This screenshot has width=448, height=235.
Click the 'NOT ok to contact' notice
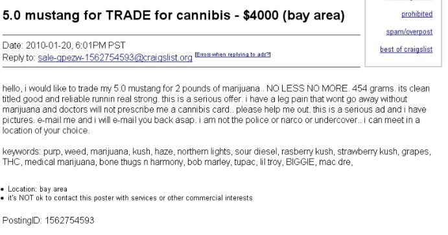click(130, 198)
